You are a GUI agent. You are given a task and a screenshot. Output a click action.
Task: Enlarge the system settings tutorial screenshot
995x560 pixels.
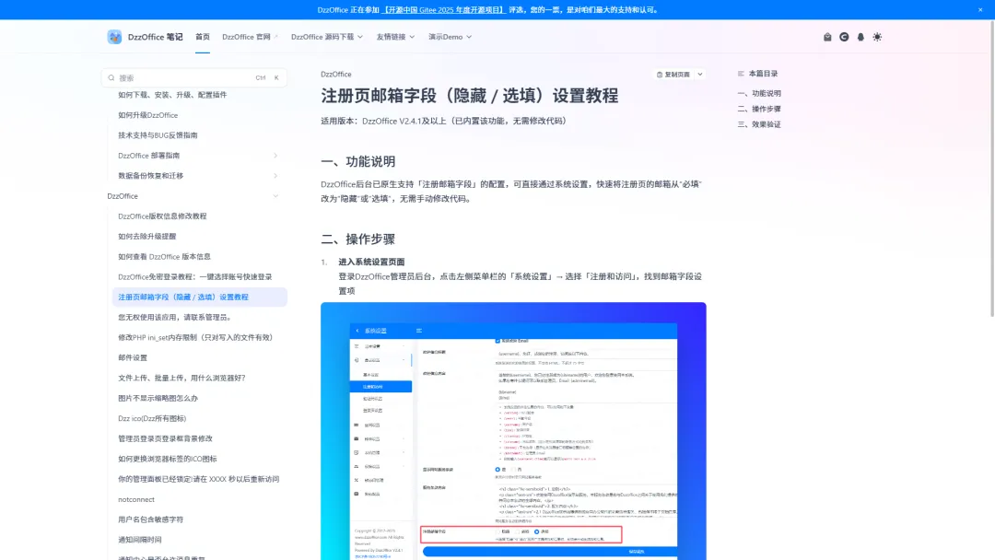coord(513,431)
